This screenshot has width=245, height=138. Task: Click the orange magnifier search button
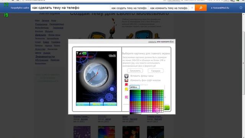tap(201, 8)
